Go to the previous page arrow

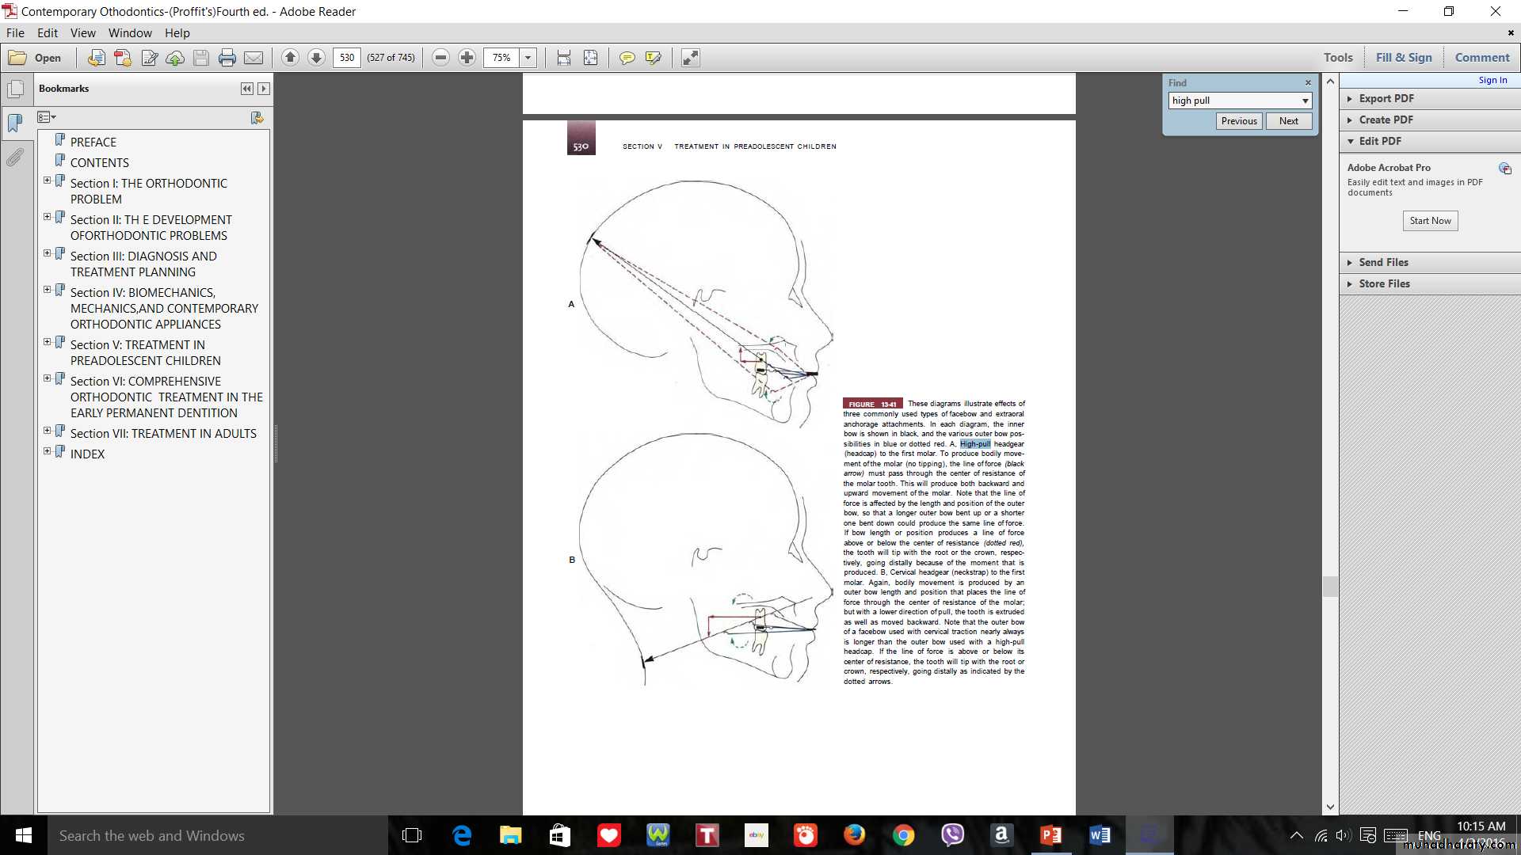point(290,58)
